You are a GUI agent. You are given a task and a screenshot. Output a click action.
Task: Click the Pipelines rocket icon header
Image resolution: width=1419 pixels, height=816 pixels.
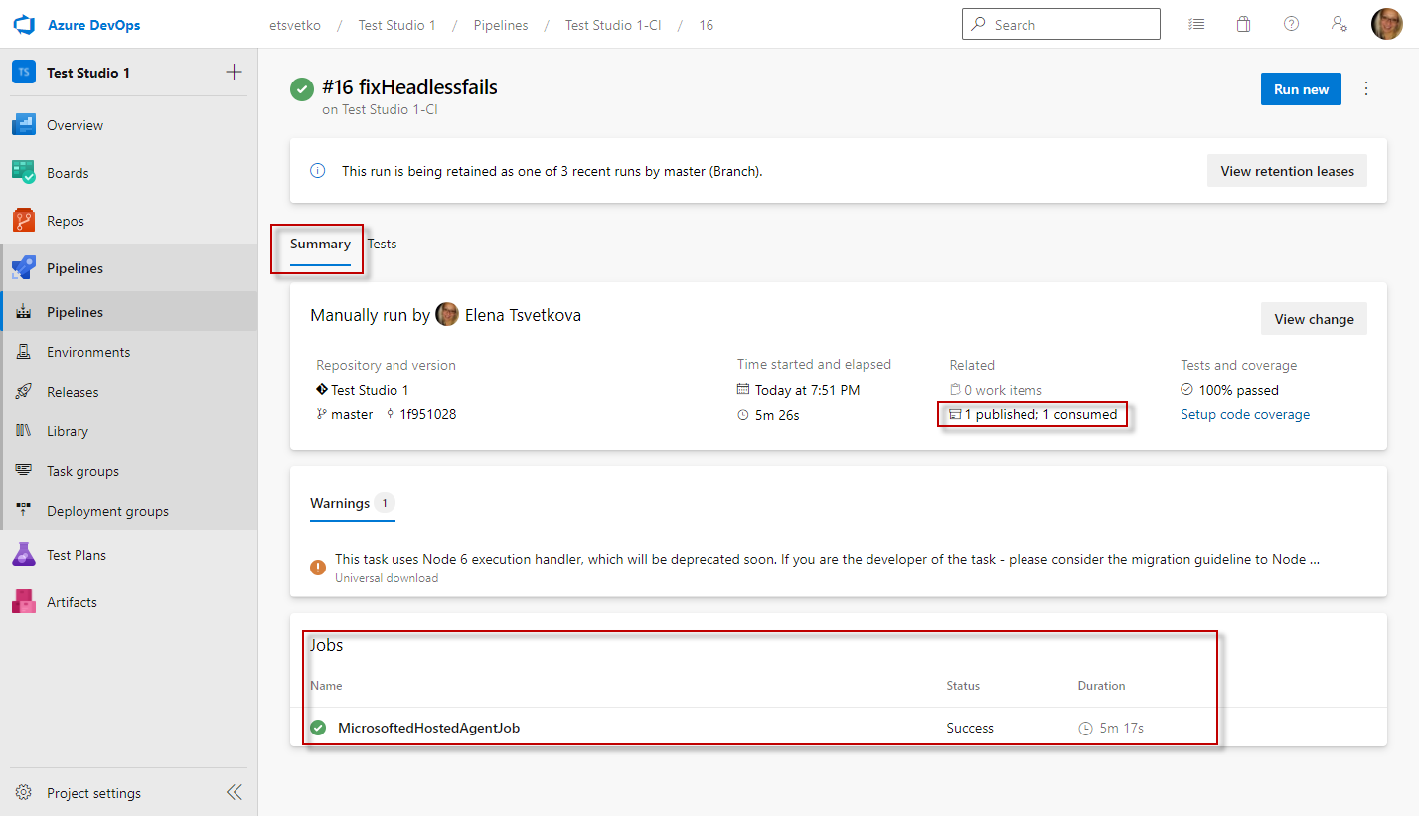(x=24, y=268)
